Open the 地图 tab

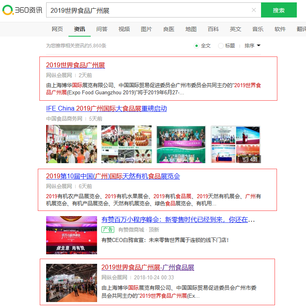click(191, 29)
